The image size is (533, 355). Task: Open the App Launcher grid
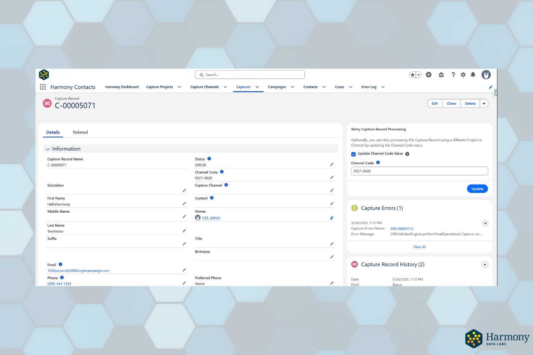click(43, 87)
